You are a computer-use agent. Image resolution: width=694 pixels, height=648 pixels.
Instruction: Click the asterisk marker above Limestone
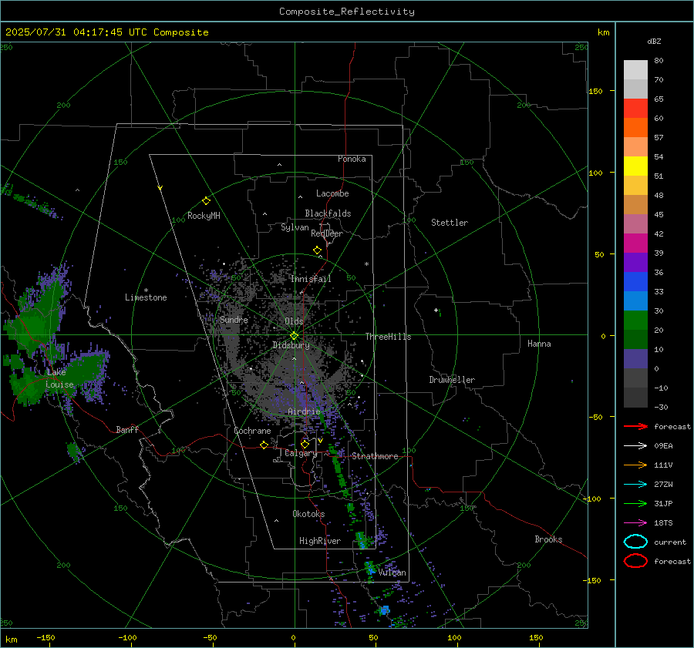[x=146, y=290]
